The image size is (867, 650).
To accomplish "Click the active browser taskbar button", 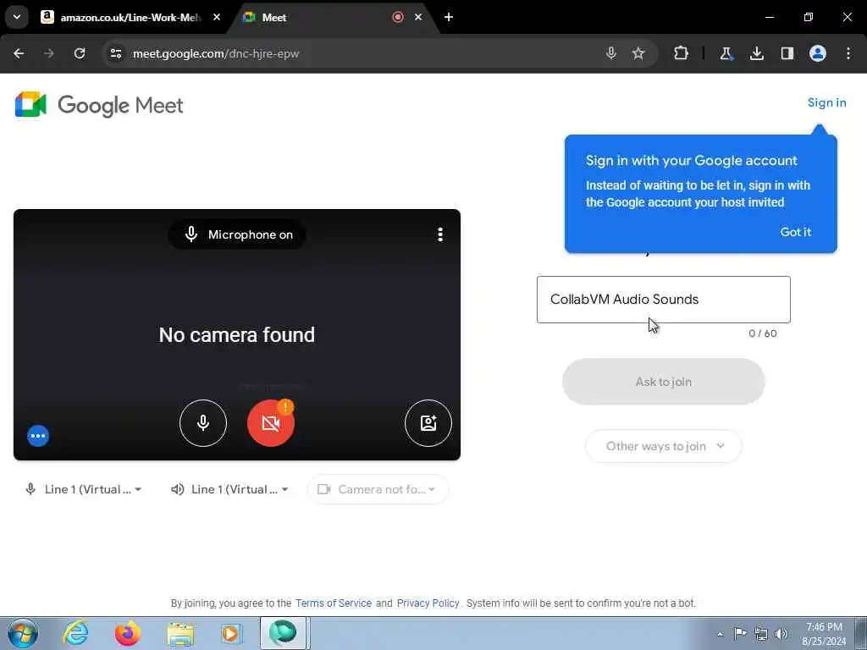I will (284, 633).
